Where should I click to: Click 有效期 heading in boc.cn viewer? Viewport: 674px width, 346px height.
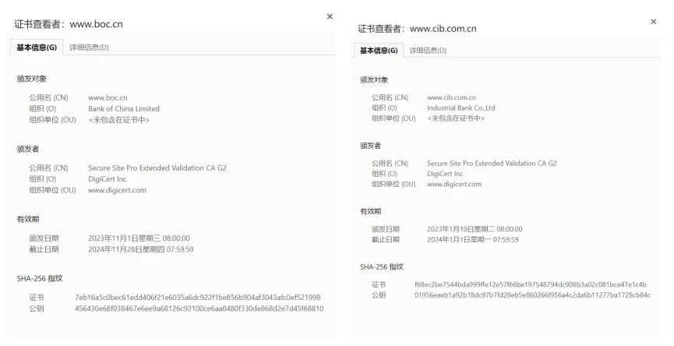28,219
